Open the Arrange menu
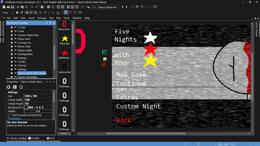The width and height of the screenshot is (260, 146). click(x=42, y=18)
